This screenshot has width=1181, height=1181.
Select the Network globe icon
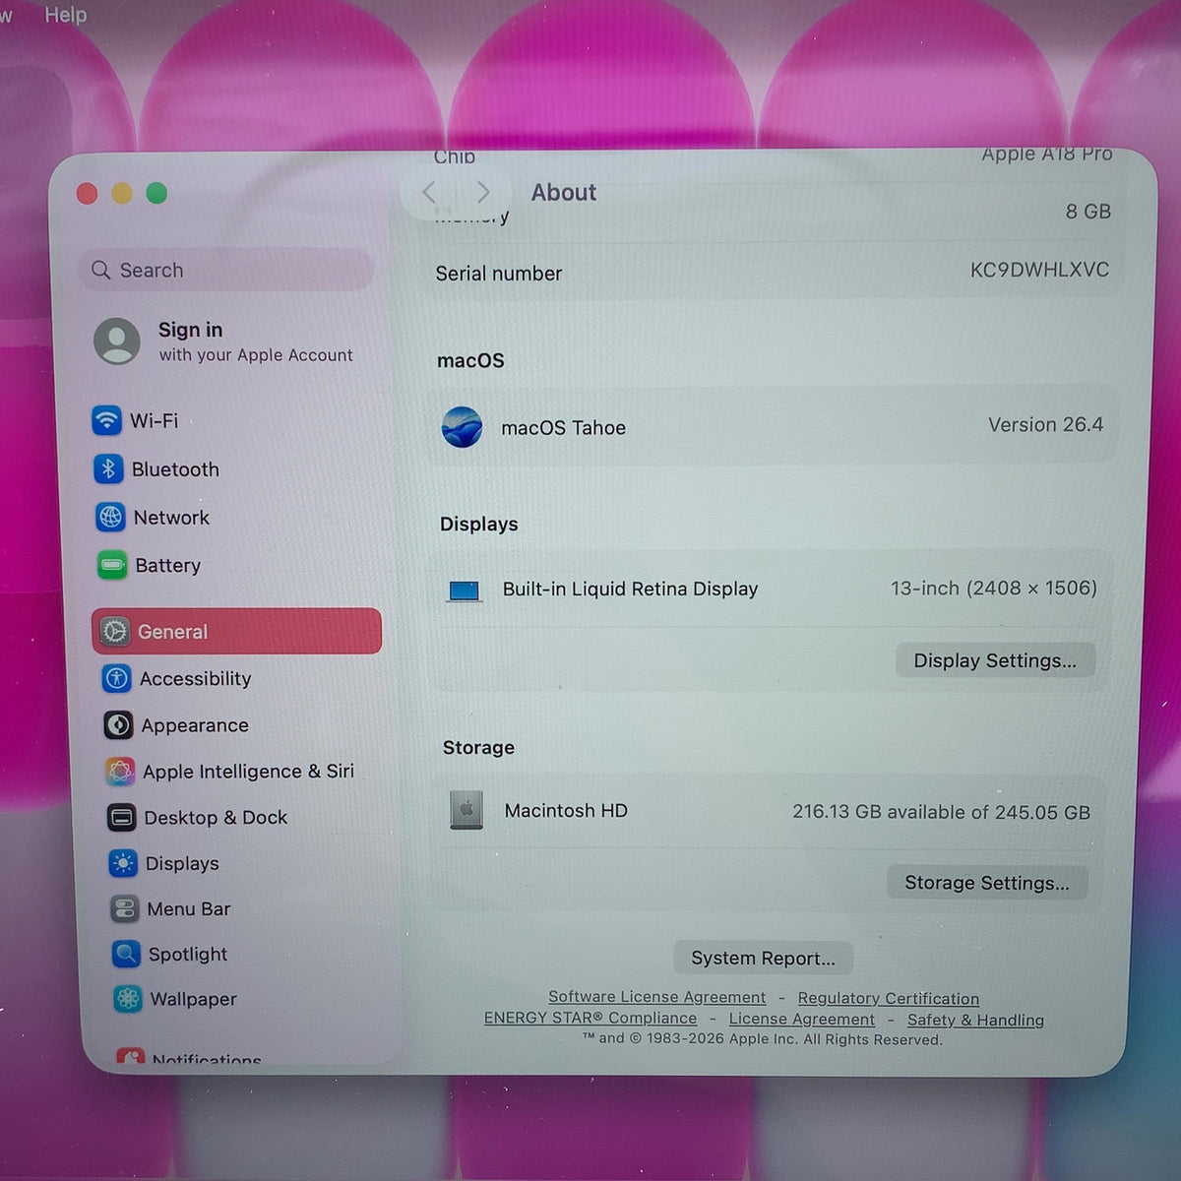(x=110, y=517)
